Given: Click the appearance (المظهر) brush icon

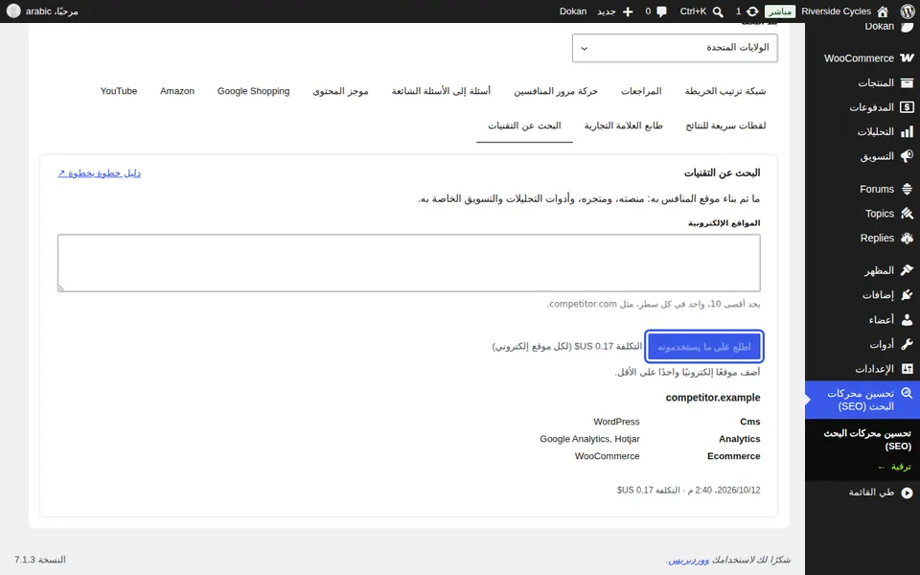Looking at the screenshot, I should click(x=908, y=270).
